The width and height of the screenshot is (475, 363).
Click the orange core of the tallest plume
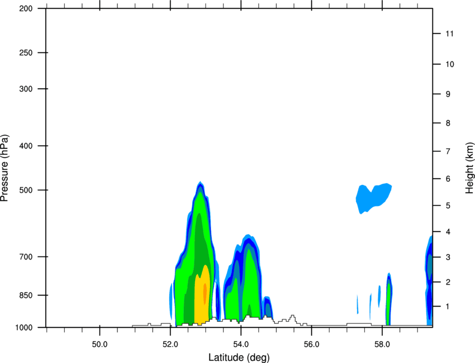205,293
